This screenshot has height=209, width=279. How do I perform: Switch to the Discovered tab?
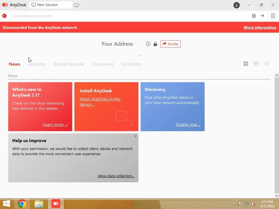(102, 64)
